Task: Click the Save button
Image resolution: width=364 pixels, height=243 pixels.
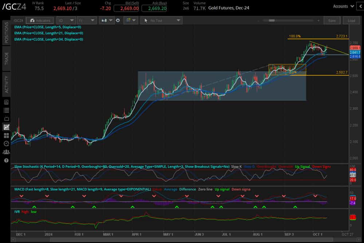Action: (x=332, y=20)
